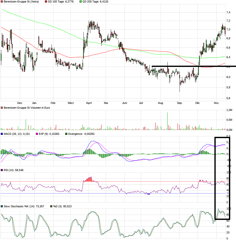Image resolution: width=236 pixels, height=241 pixels.
Task: Click the 'Berentzen-Gruppe St (Xetra)' title text
Action: pyautogui.click(x=21, y=2)
